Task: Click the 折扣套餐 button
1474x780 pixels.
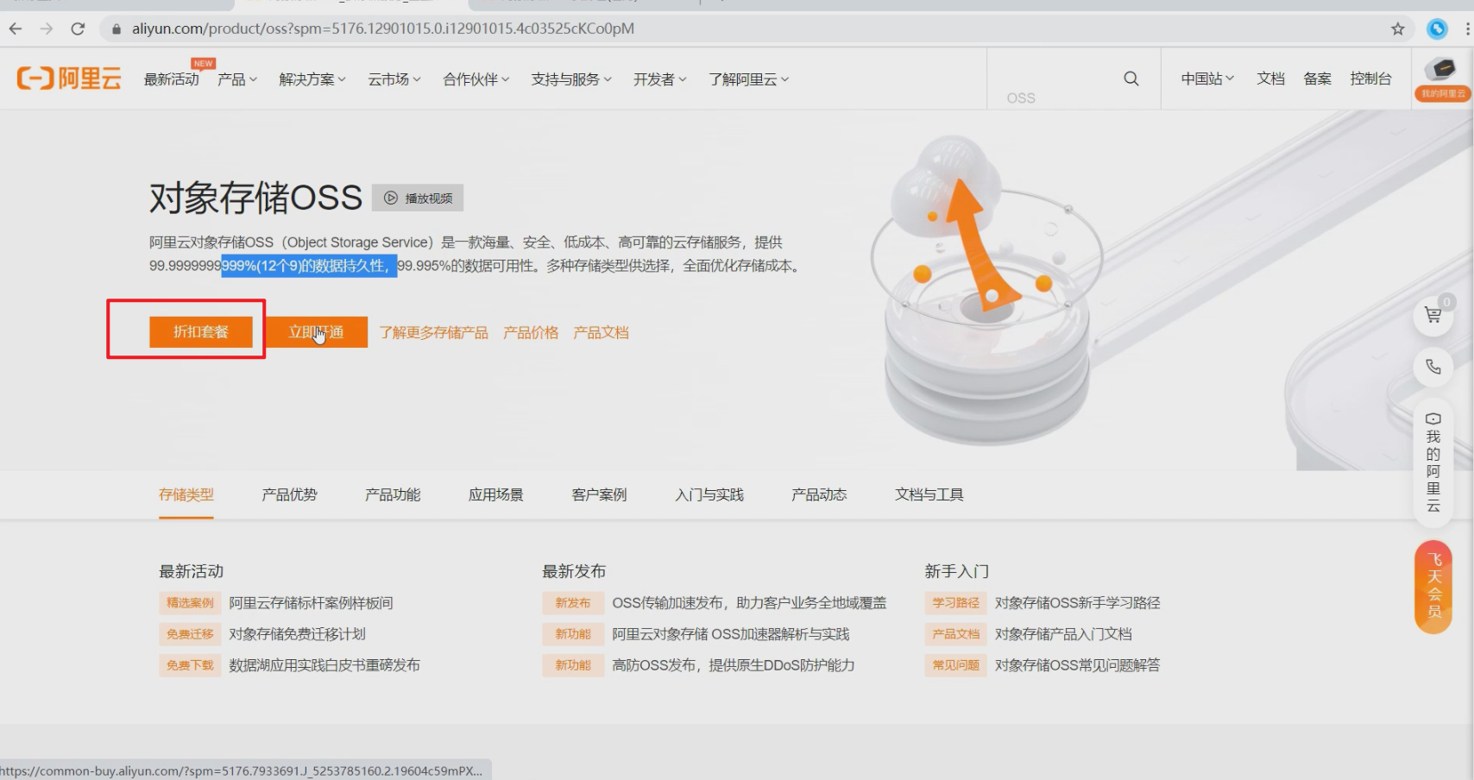Action: coord(200,332)
